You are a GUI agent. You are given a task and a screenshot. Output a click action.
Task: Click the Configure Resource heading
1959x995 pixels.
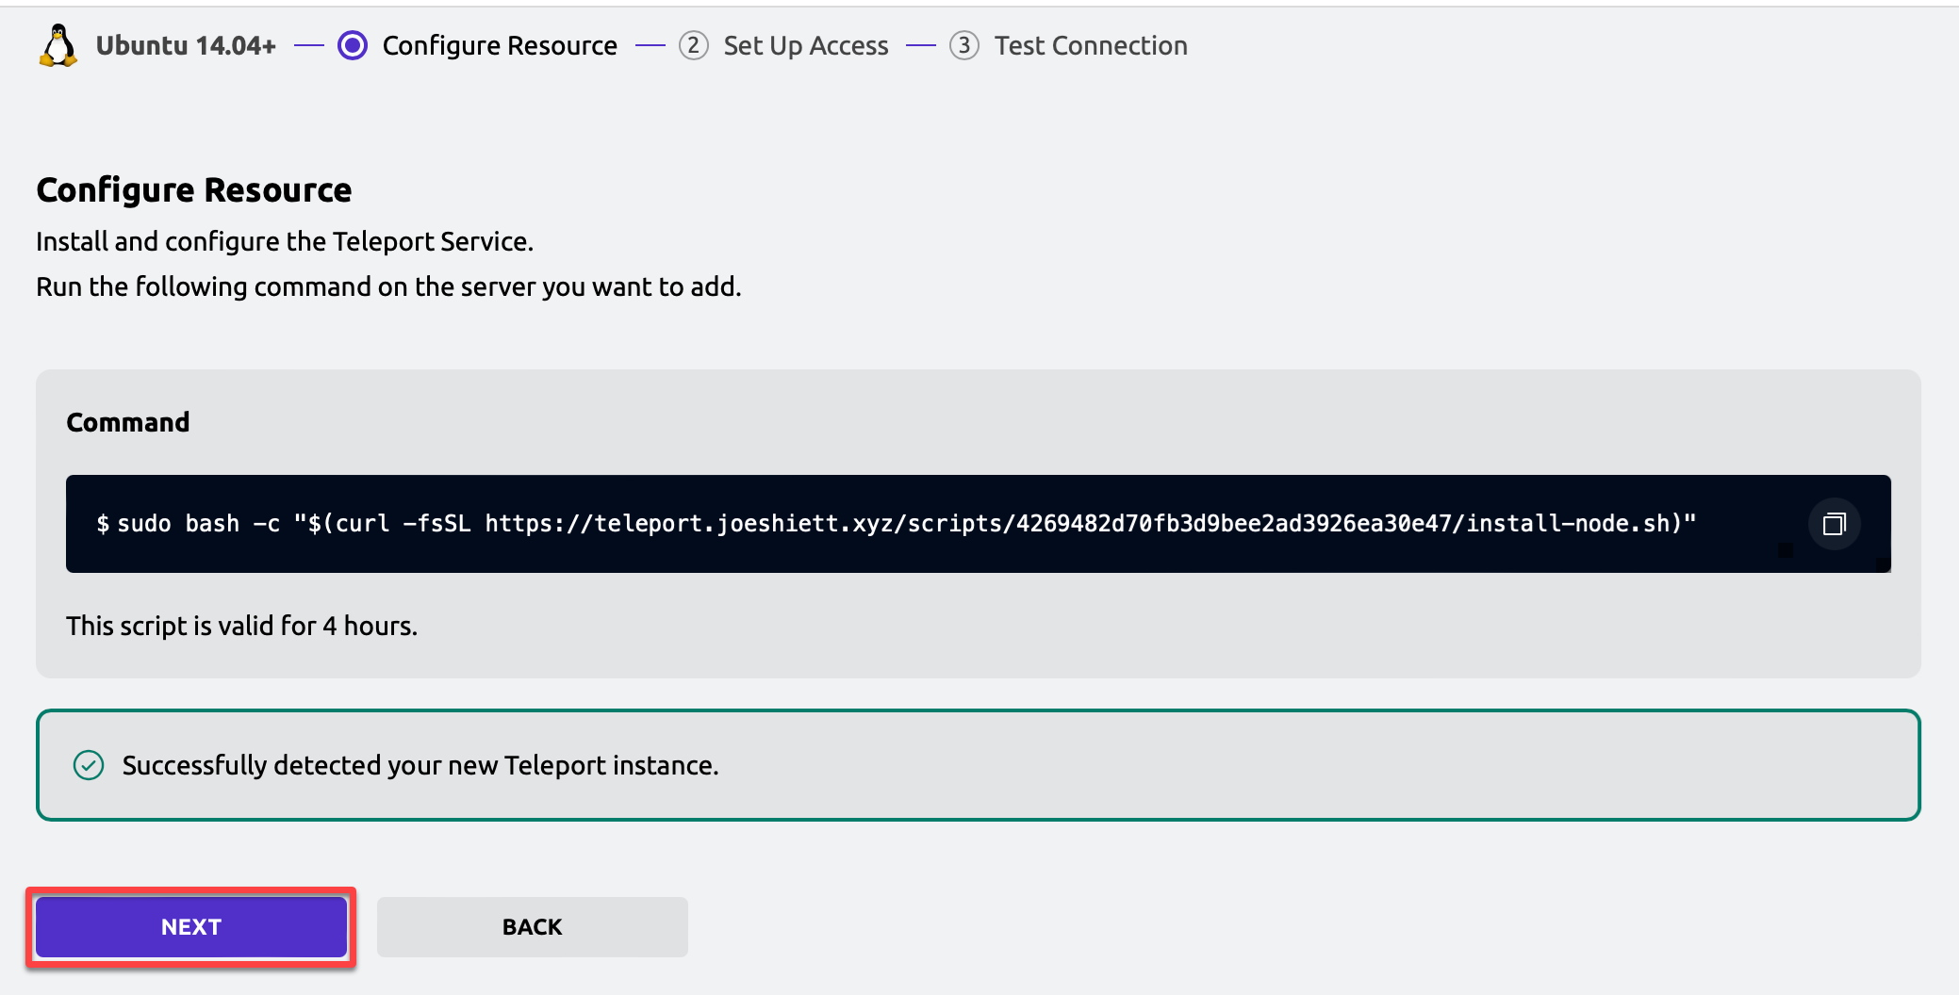point(194,190)
